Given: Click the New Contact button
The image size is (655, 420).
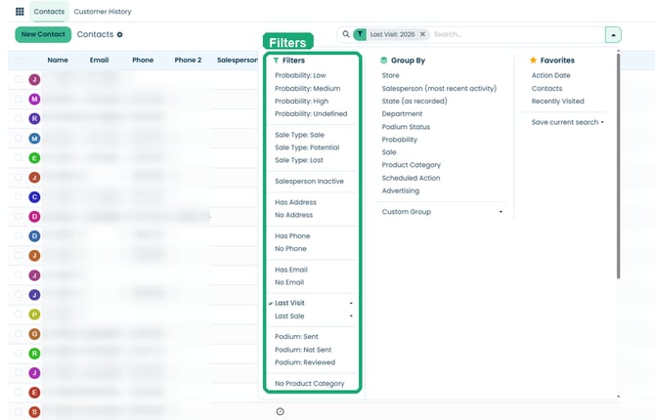Looking at the screenshot, I should [x=43, y=34].
